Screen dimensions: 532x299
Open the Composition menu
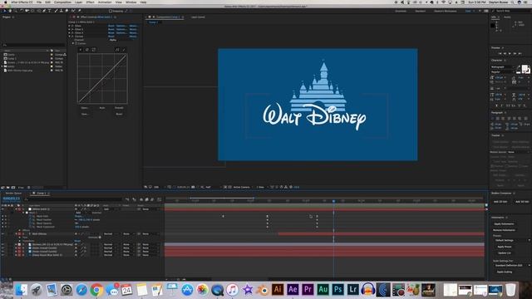click(x=62, y=2)
